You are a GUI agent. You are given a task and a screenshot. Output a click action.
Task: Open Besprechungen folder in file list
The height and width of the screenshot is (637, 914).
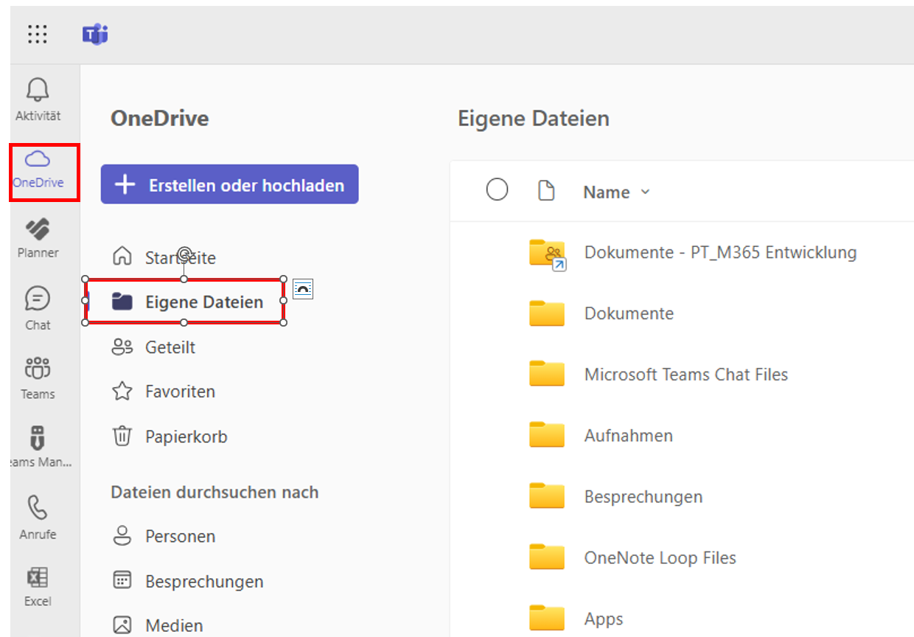pos(643,497)
